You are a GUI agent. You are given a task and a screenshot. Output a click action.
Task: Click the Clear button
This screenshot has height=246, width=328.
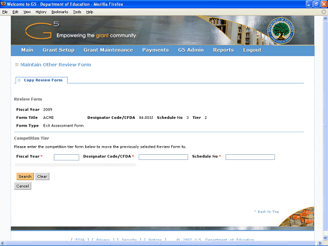[42, 176]
